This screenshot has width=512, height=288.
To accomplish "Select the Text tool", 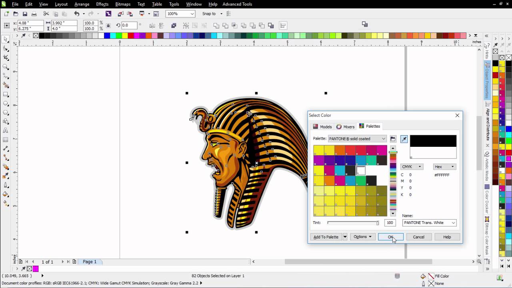I will pyautogui.click(x=6, y=130).
